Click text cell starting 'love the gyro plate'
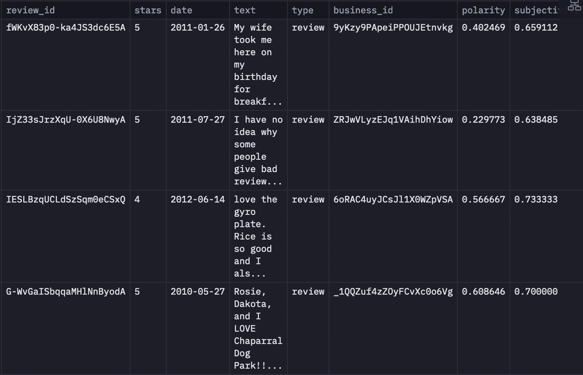The height and width of the screenshot is (375, 583). (x=259, y=236)
